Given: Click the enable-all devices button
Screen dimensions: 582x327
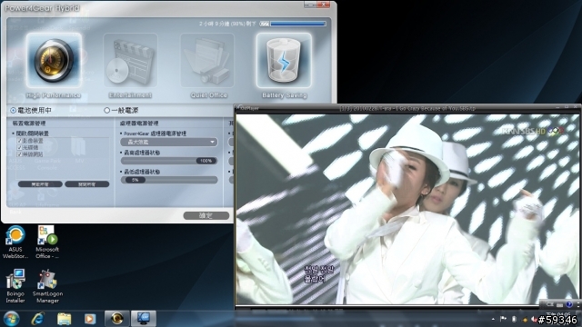Looking at the screenshot, I should 40,184.
